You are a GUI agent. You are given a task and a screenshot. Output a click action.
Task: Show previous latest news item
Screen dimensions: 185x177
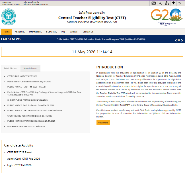[x=176, y=40]
